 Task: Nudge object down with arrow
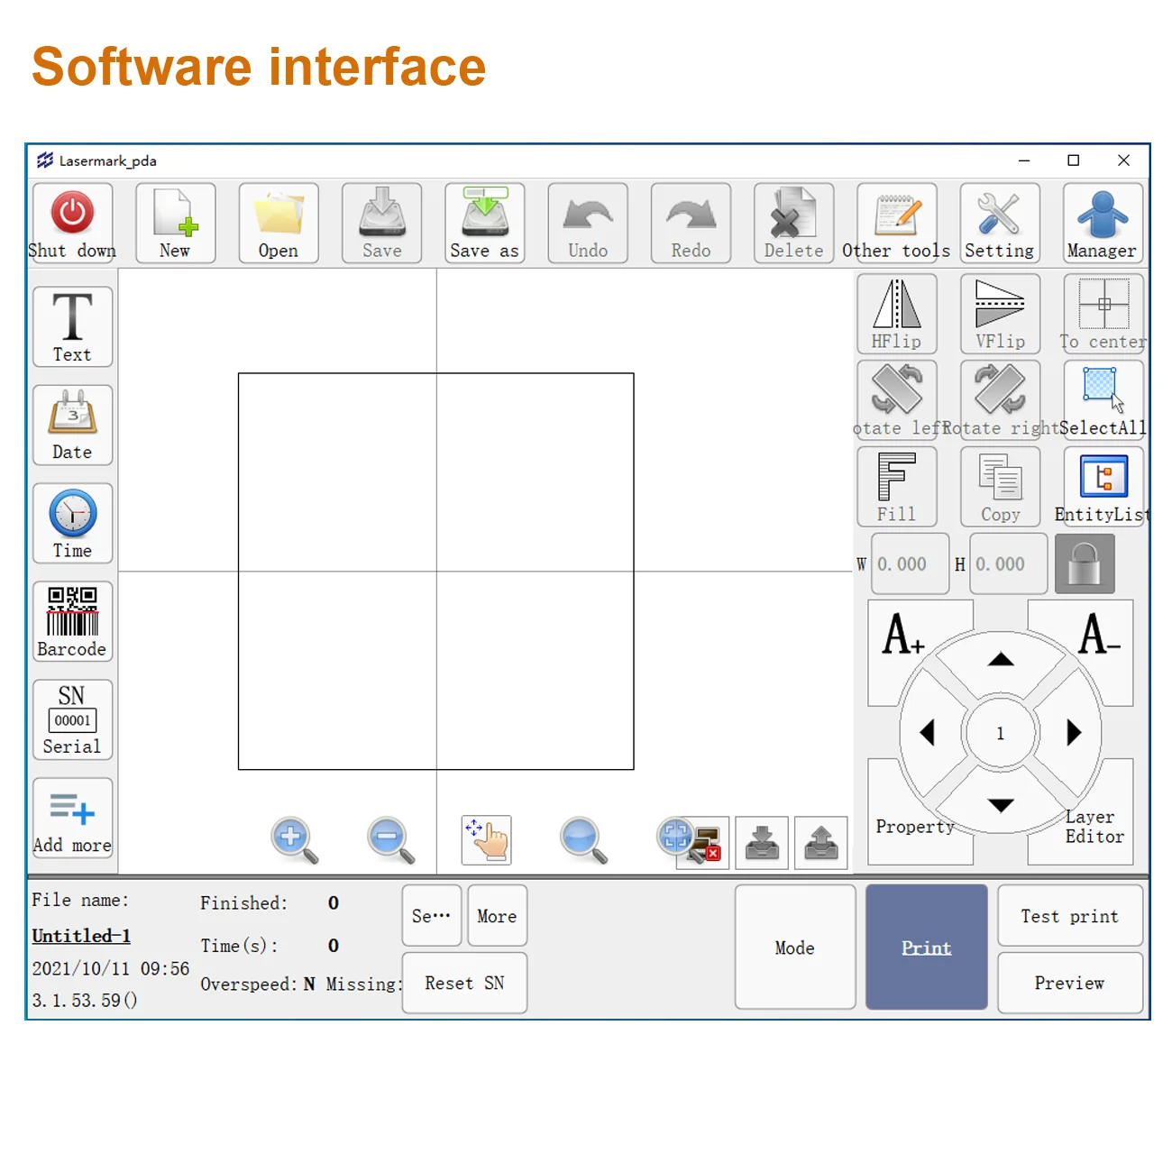tap(1001, 805)
